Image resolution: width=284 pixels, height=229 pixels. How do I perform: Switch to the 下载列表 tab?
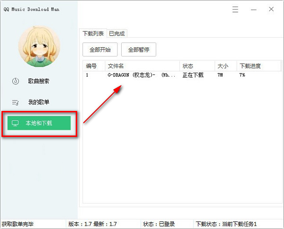point(93,34)
